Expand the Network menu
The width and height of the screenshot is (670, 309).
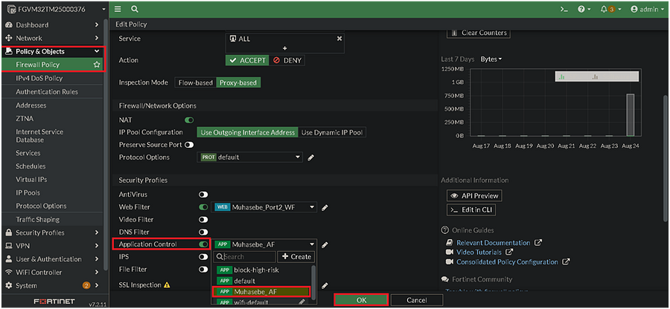(x=51, y=38)
